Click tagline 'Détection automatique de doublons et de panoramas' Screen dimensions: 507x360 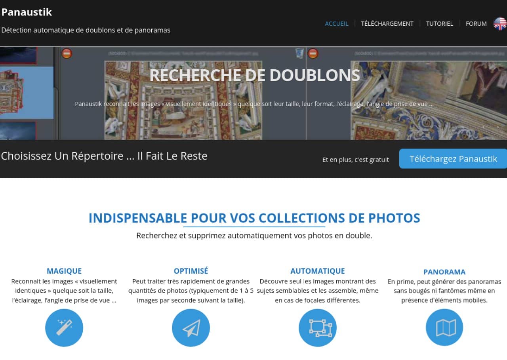(86, 30)
